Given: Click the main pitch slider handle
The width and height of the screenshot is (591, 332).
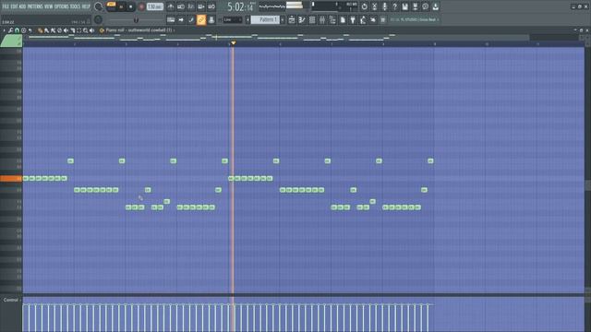Looking at the screenshot, I should click(136, 19).
